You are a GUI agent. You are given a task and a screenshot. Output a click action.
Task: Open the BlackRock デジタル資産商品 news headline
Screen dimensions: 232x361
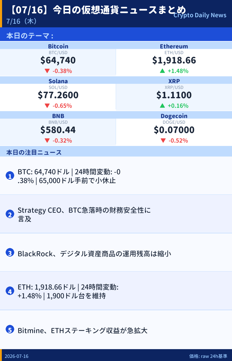click(94, 254)
